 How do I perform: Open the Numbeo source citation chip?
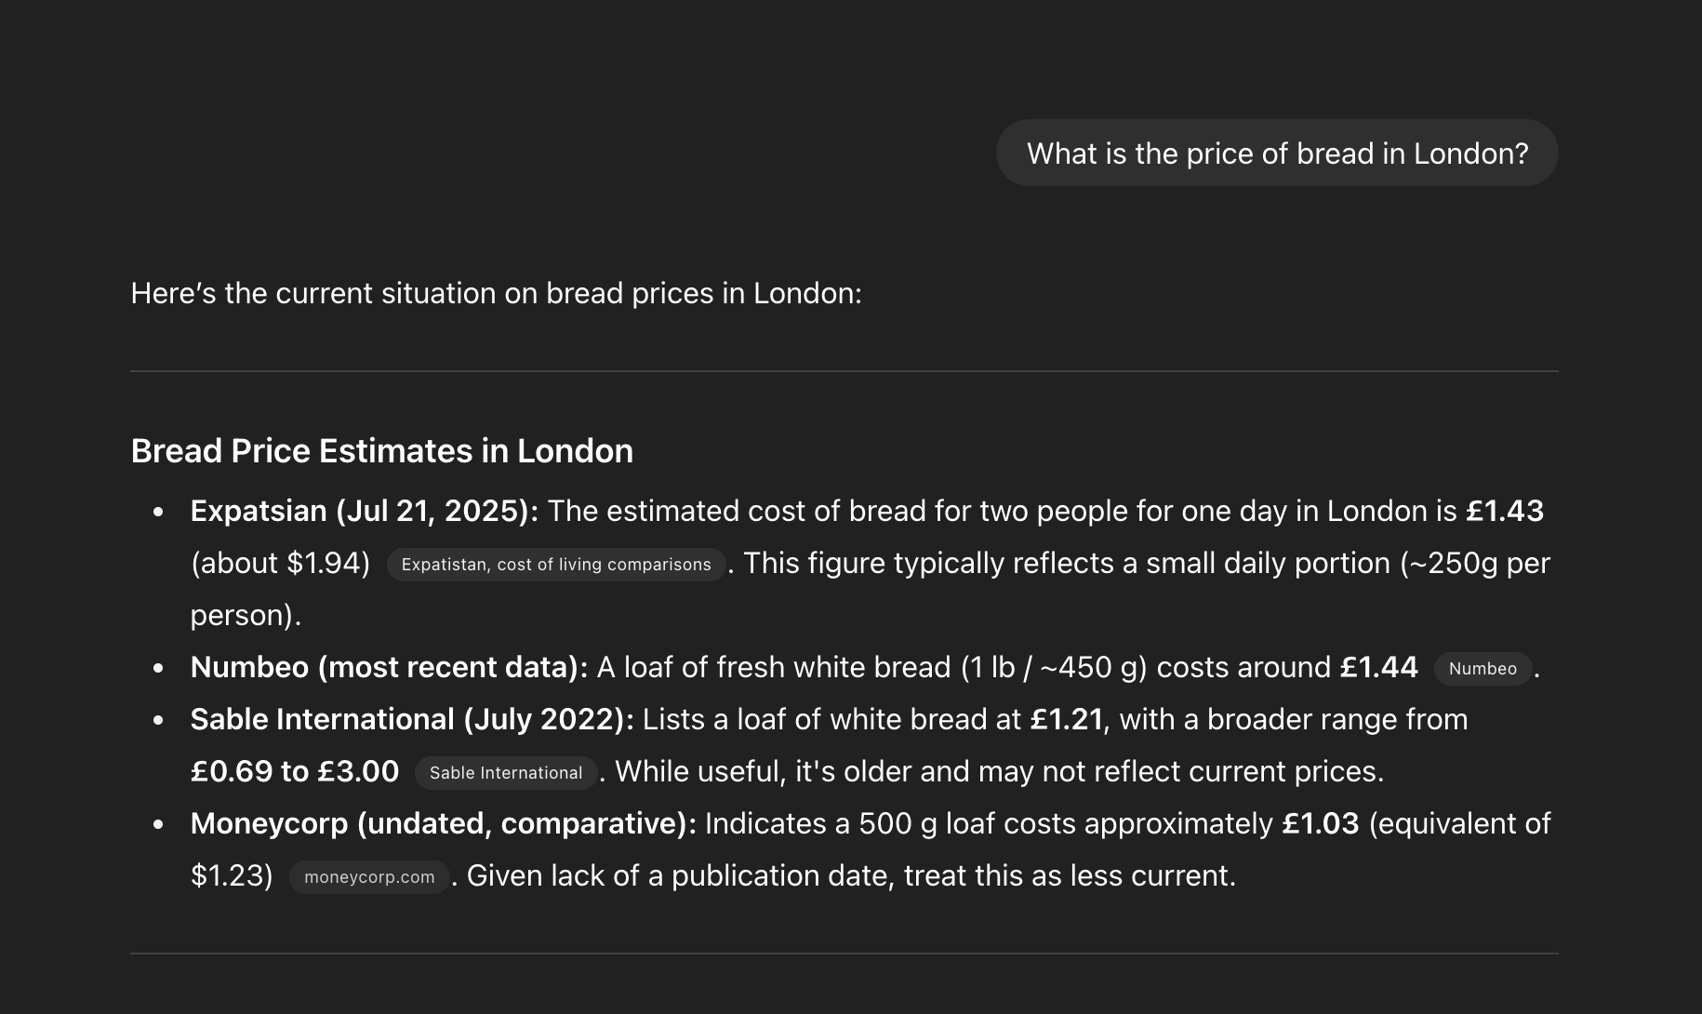click(x=1483, y=668)
